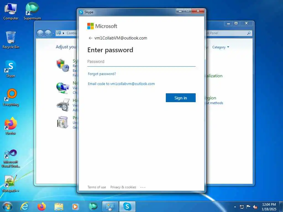Open the Firefox desktop shortcut
283x212 pixels.
pyautogui.click(x=11, y=126)
